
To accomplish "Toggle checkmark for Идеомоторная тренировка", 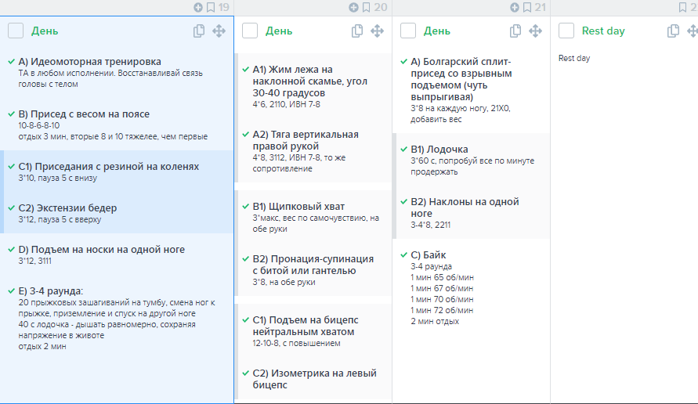I will [x=12, y=61].
